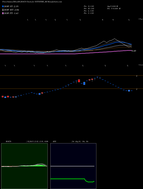Select the 'DOW ST: 2.19' legend text
143x189 pixels.
[11, 6]
